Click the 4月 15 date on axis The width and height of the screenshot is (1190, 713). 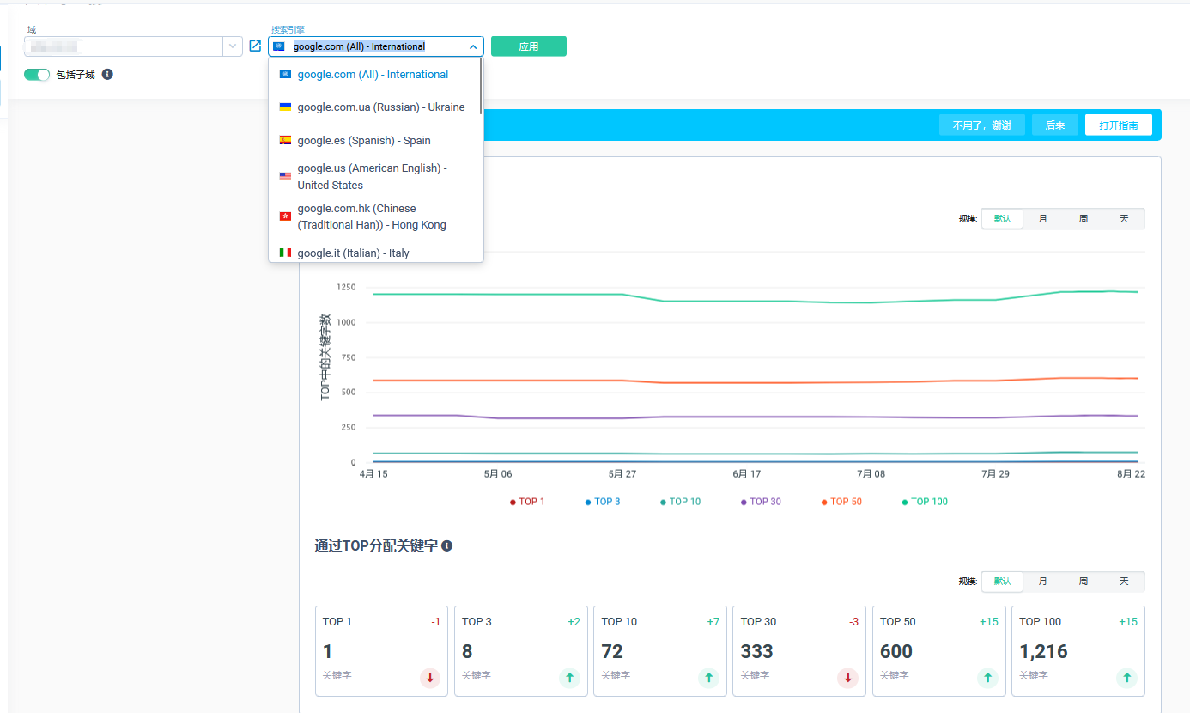click(373, 473)
